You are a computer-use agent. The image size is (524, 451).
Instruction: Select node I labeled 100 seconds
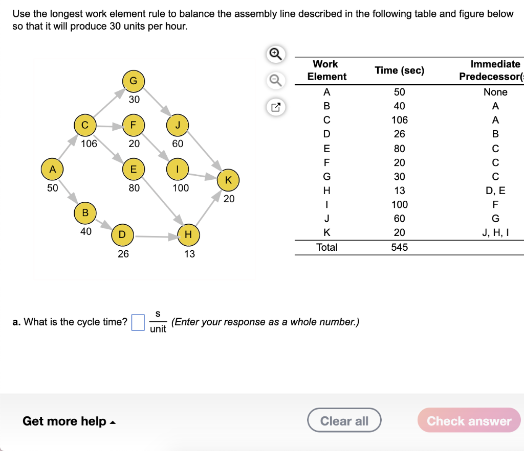click(177, 170)
